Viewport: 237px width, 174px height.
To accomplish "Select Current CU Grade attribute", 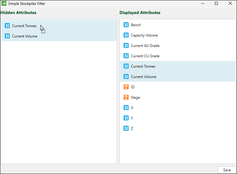I will [177, 56].
